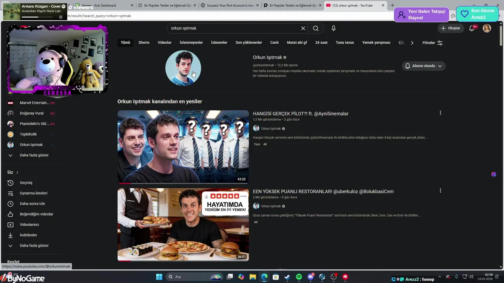Open Daha sonra izle in the sidebar

click(x=32, y=204)
